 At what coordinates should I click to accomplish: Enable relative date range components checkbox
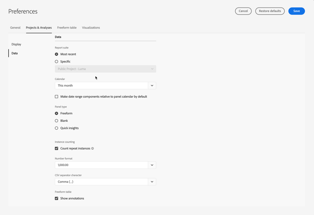[57, 97]
